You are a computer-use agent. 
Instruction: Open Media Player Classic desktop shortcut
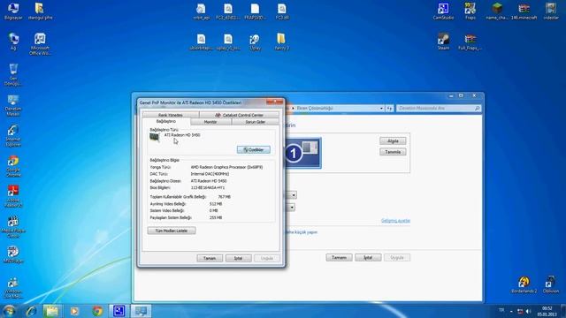tap(13, 227)
